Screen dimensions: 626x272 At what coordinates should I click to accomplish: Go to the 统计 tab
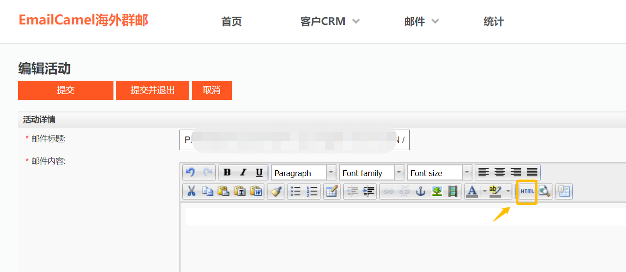click(493, 22)
